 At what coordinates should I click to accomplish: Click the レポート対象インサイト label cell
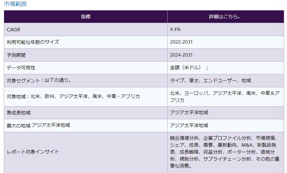click(x=86, y=152)
